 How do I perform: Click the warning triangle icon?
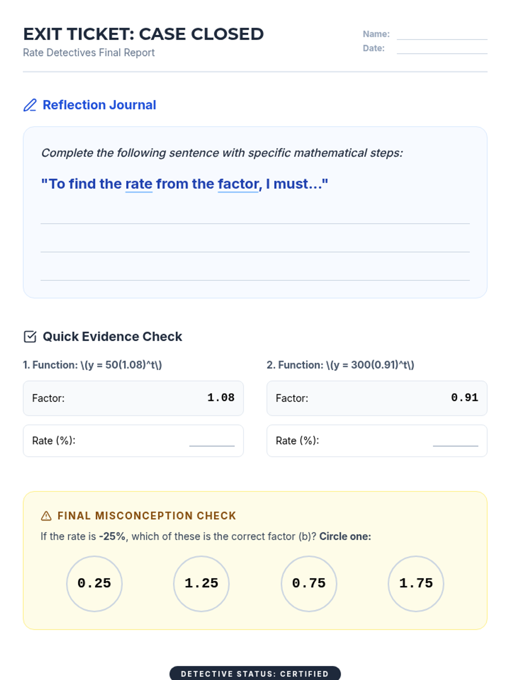tap(46, 516)
